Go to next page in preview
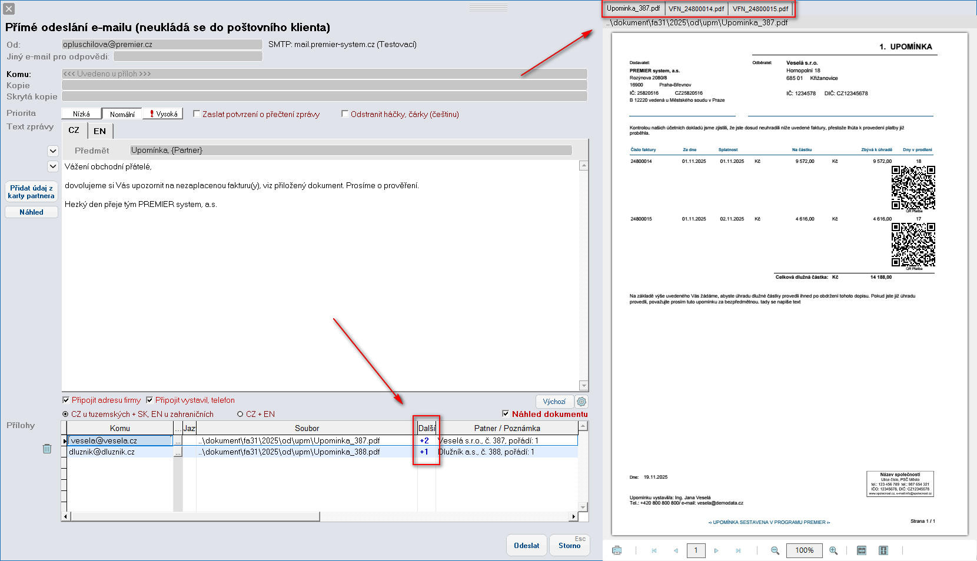Image resolution: width=977 pixels, height=561 pixels. (716, 550)
